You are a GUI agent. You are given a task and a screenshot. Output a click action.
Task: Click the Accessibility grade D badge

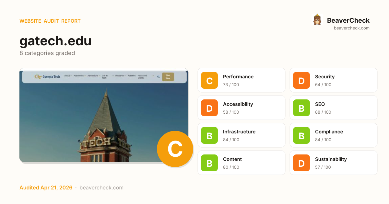point(209,108)
